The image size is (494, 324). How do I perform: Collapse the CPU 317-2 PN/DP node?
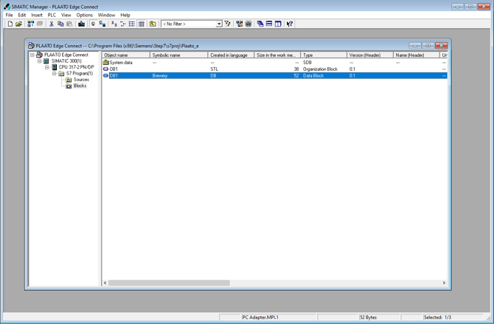[x=47, y=67]
